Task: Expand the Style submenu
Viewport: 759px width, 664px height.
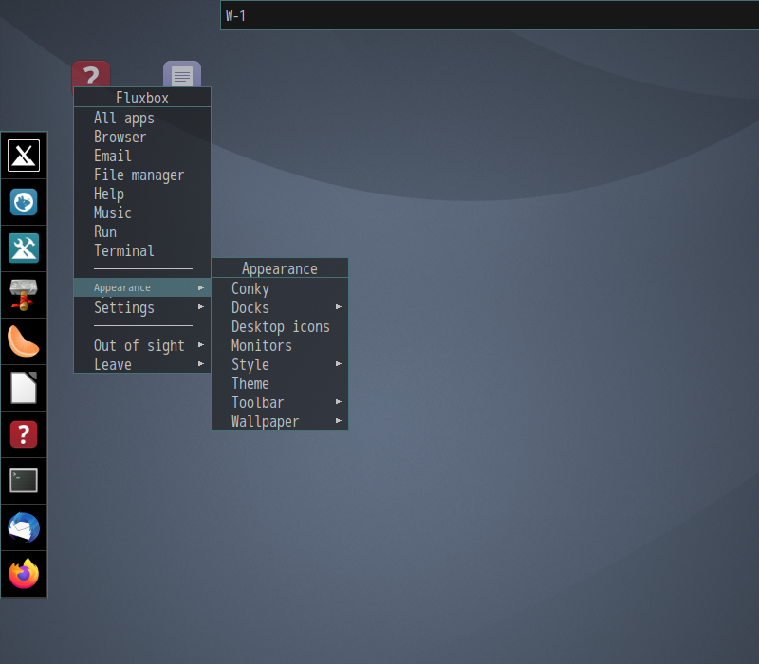Action: pyautogui.click(x=280, y=364)
